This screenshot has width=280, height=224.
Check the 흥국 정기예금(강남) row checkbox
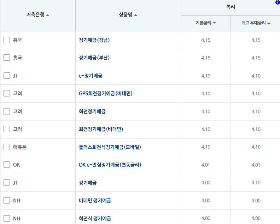pos(7,40)
